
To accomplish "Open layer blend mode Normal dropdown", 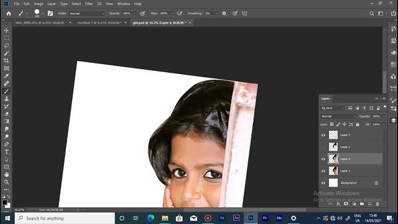I will [338, 116].
